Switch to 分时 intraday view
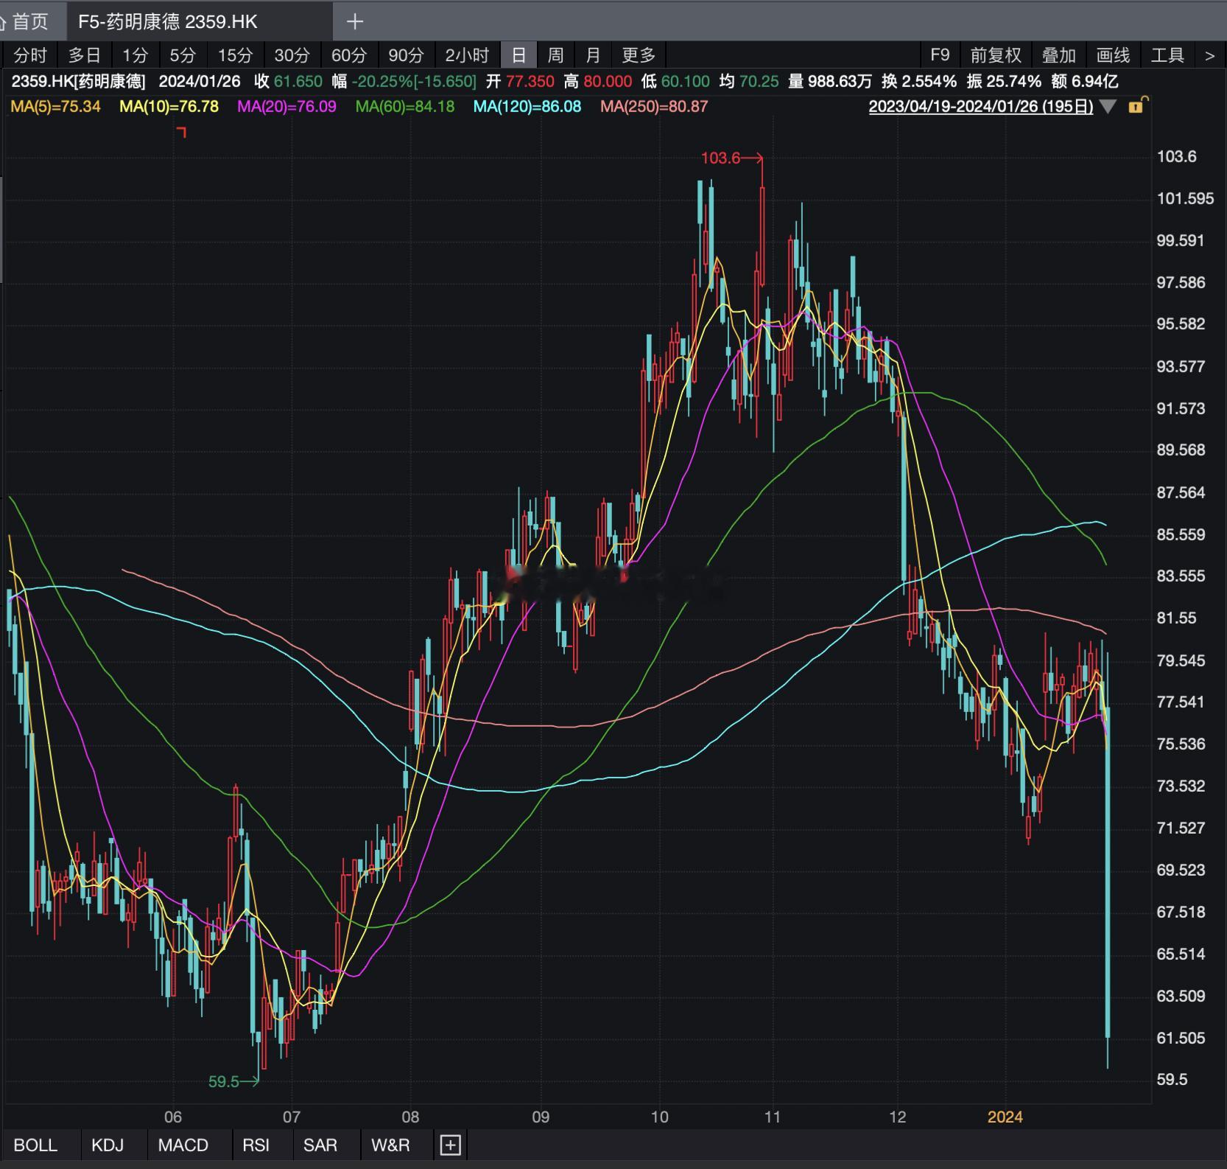Viewport: 1227px width, 1169px height. click(x=30, y=55)
